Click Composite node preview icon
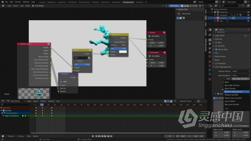Screen dimensions: 251x141 [165, 53]
